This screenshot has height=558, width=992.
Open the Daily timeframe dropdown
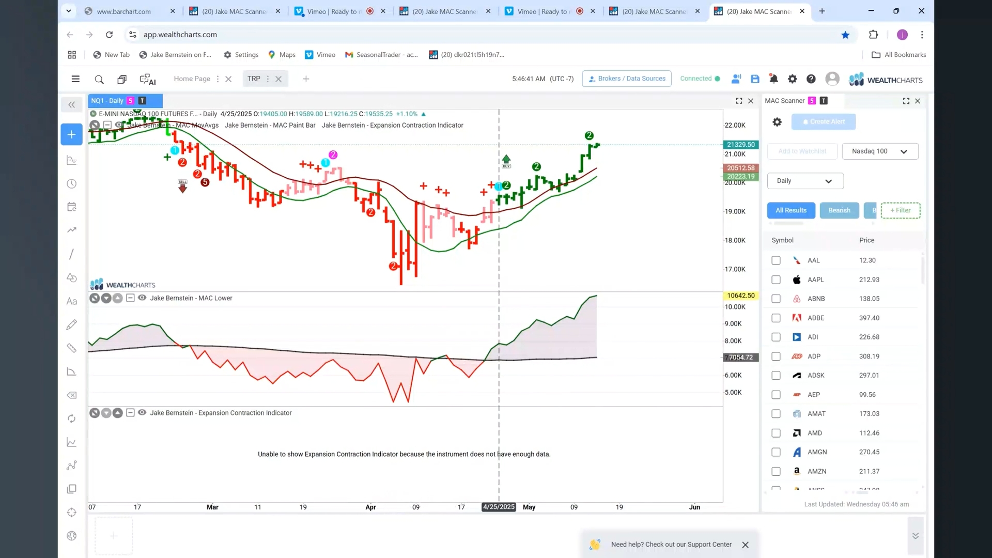[805, 181]
